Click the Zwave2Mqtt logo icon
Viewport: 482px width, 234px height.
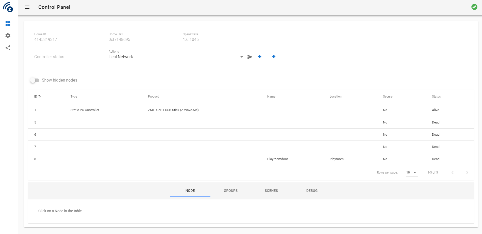[x=8, y=7]
